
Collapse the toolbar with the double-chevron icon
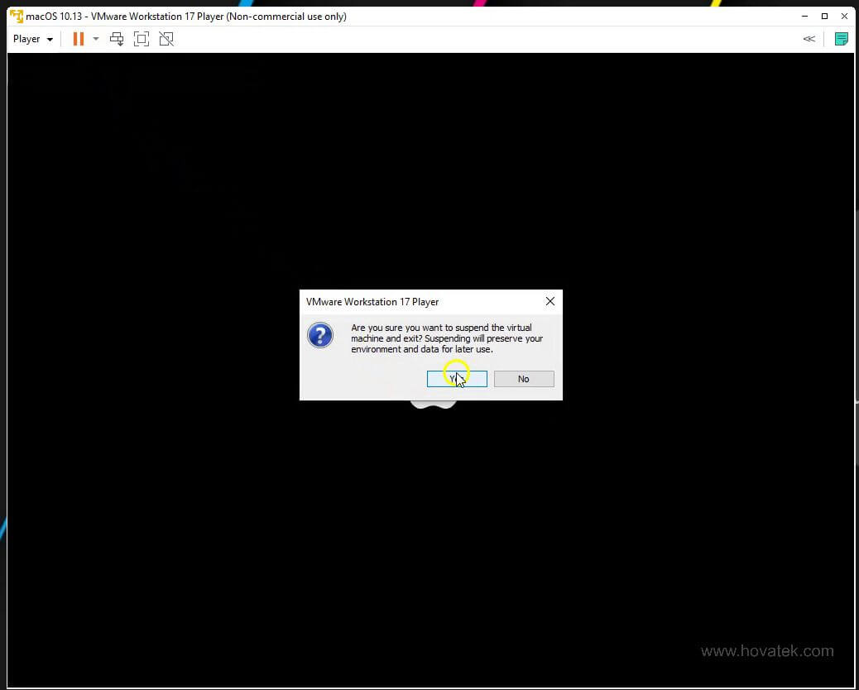tap(809, 38)
